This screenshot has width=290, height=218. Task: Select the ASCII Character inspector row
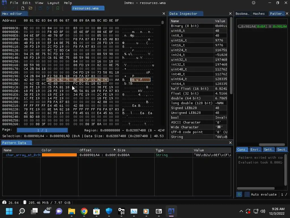[x=198, y=122]
